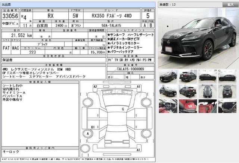Click ★パワーバックドア sales point
The image size is (239, 163).
pos(120,52)
